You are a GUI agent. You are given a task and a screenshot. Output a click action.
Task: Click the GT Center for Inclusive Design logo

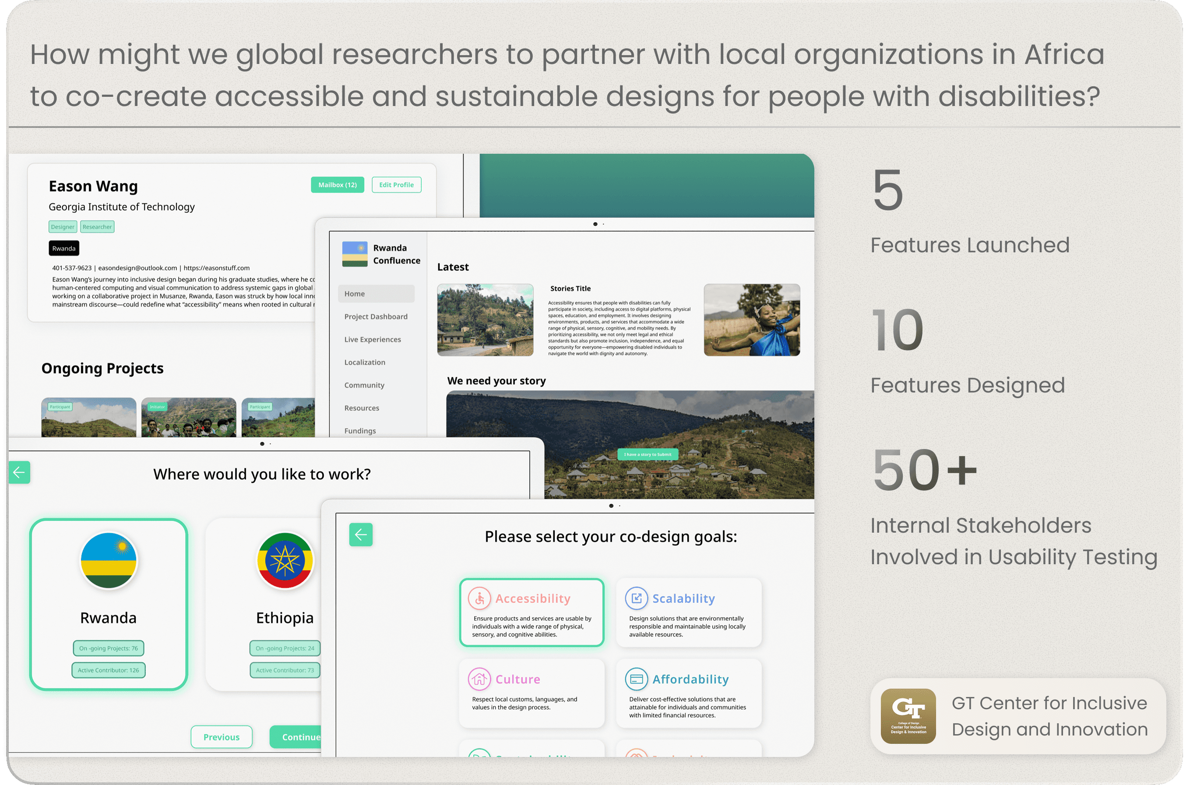tap(908, 716)
